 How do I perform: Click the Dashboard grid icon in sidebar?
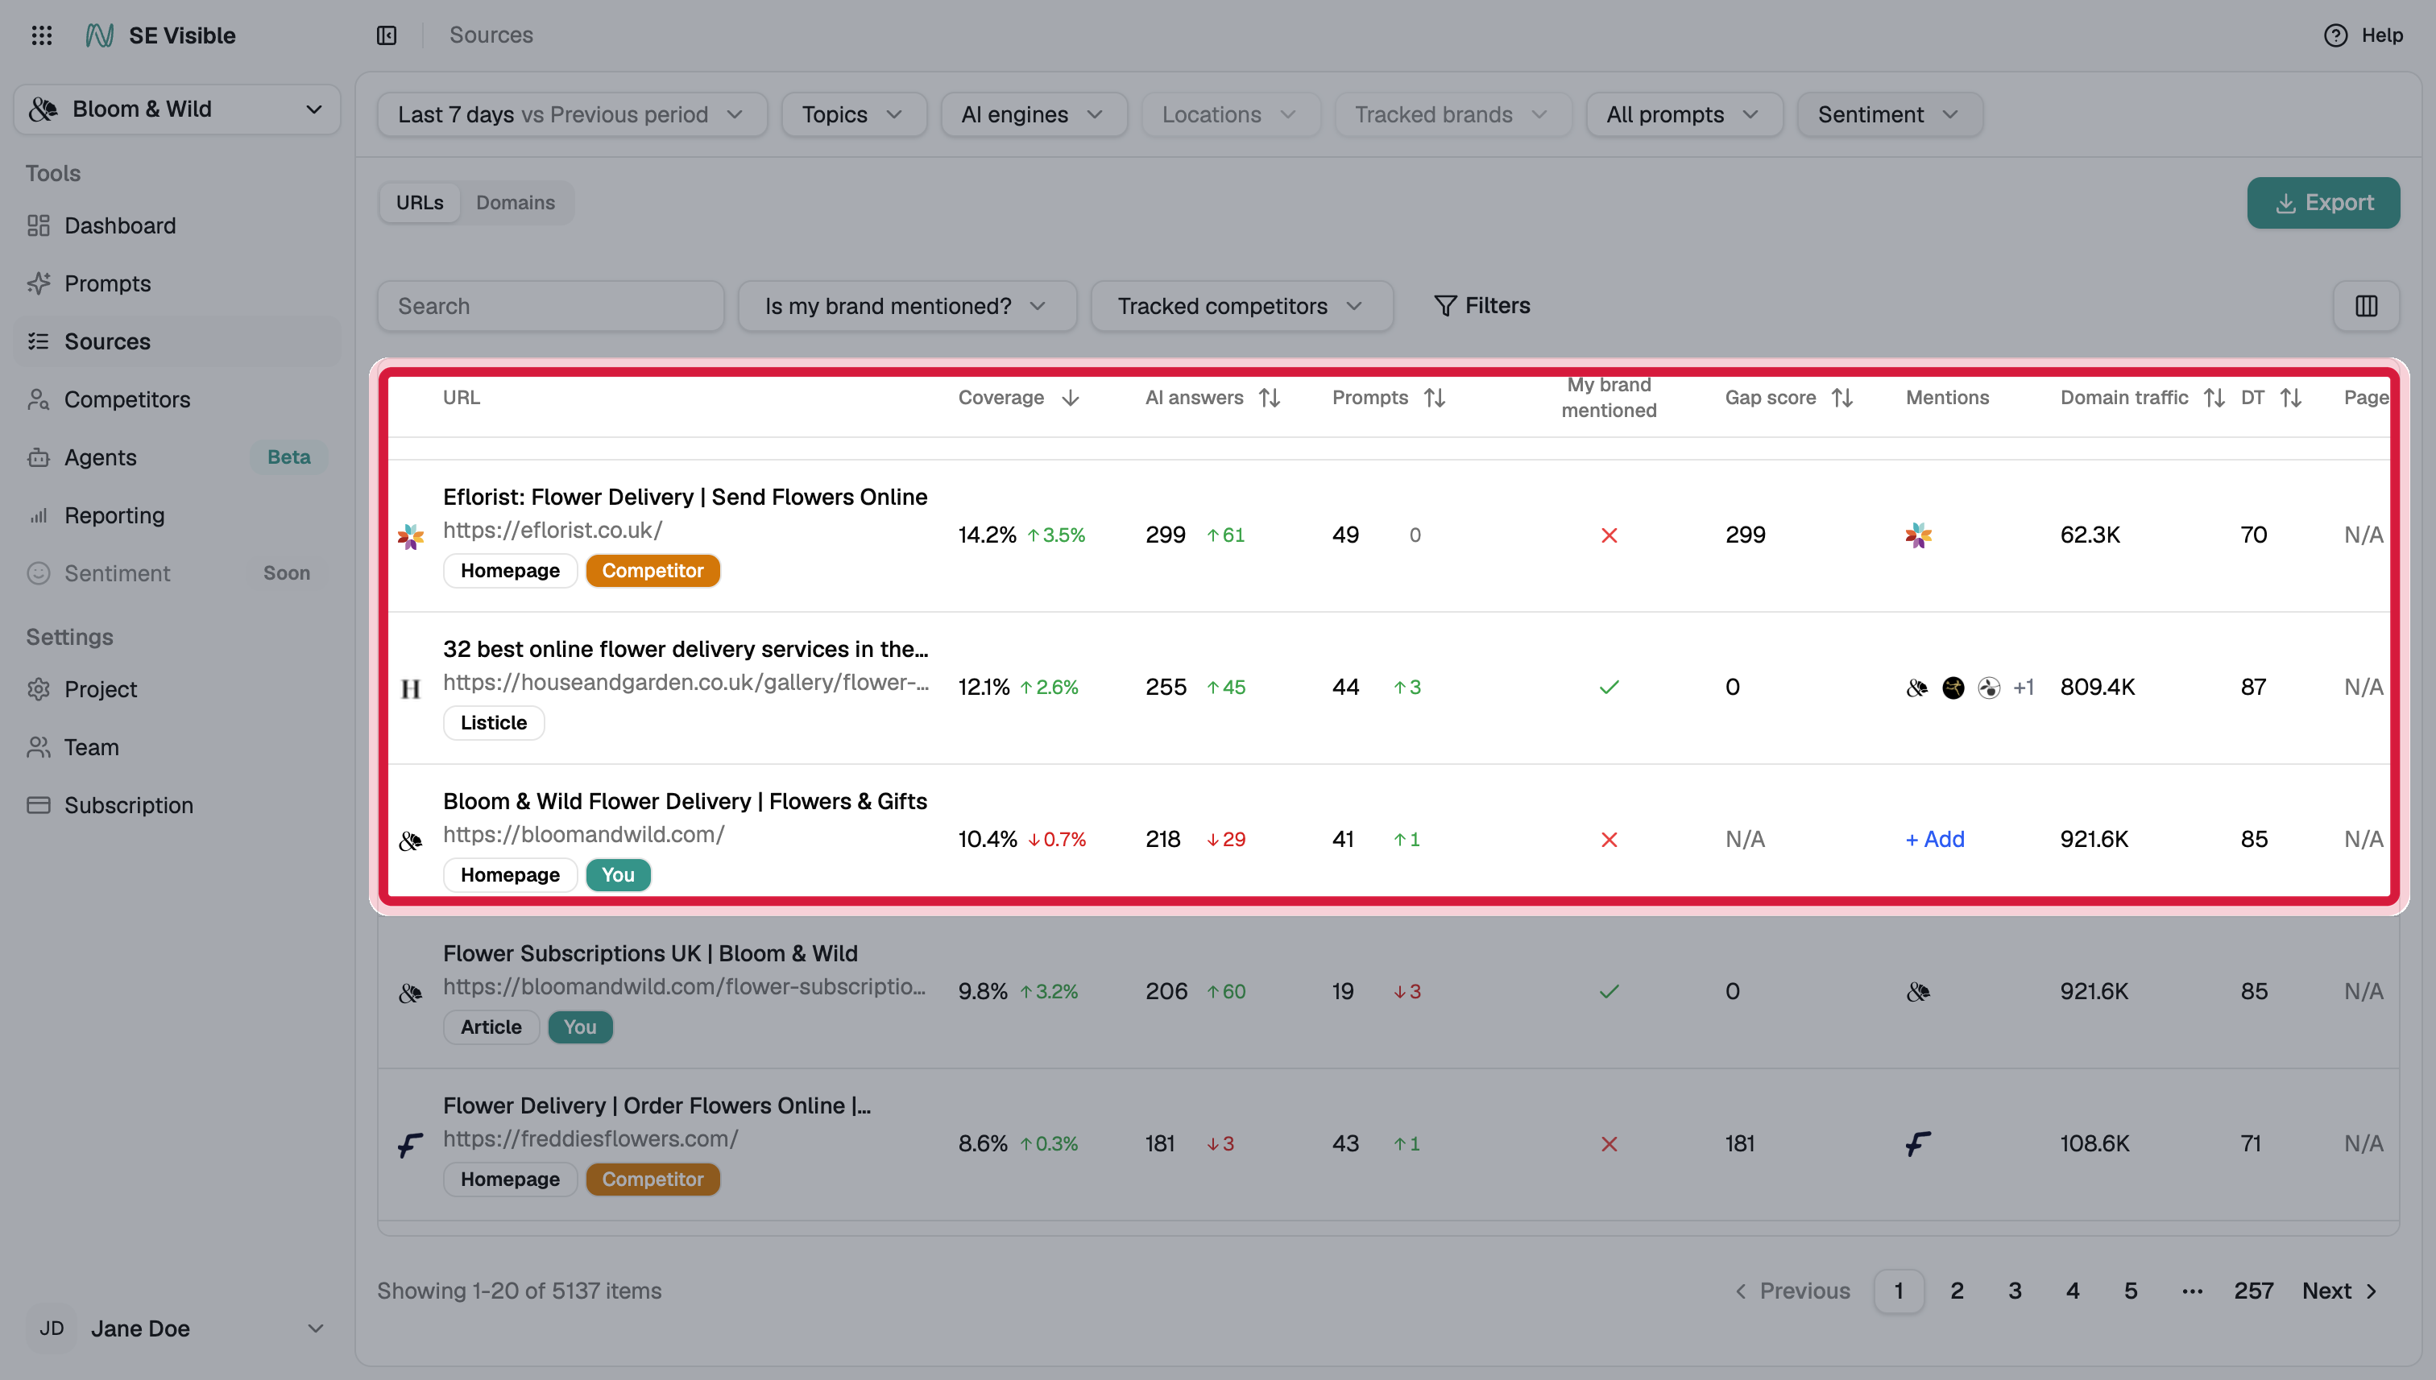coord(39,225)
